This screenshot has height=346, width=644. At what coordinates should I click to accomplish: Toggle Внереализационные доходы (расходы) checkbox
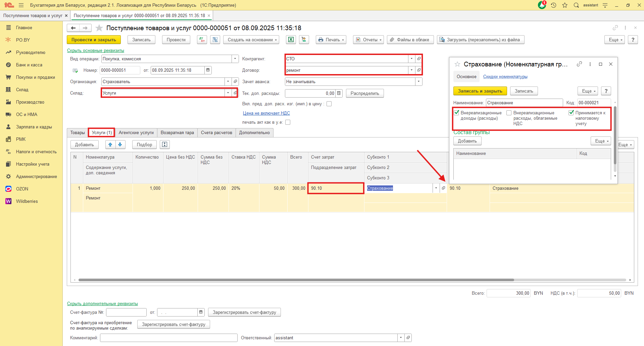pos(456,113)
